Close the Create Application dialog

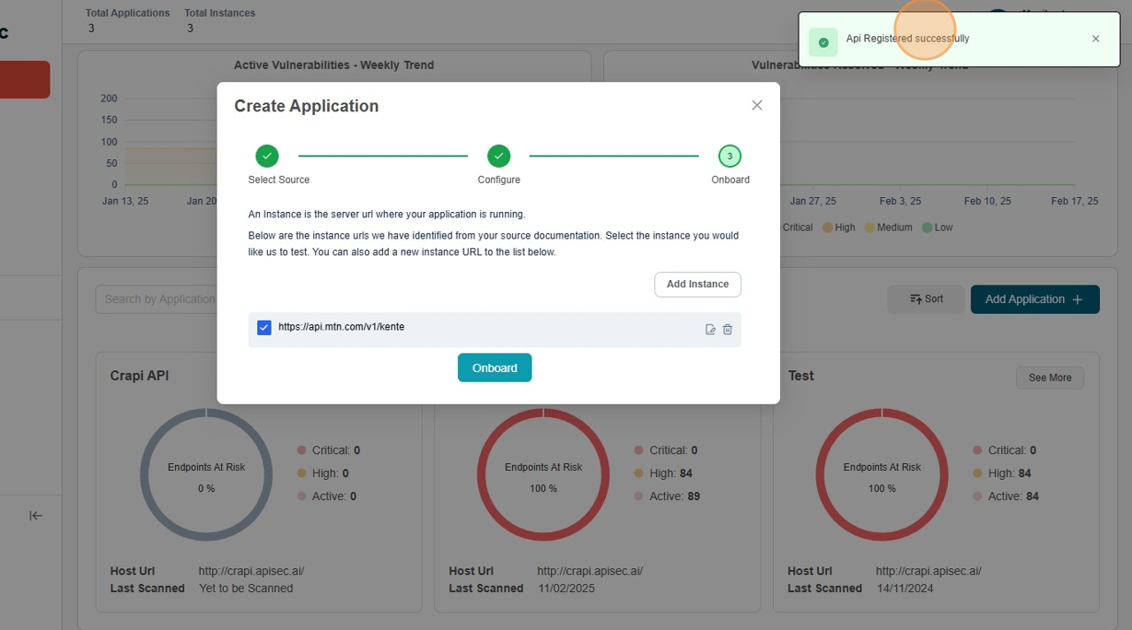[757, 105]
